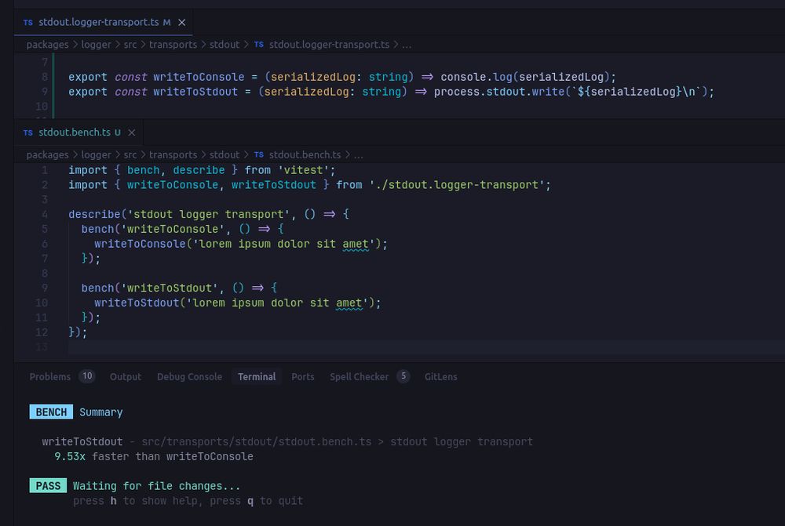Select the stdout.logger-transport.ts editor tab
785x526 pixels.
pos(104,23)
